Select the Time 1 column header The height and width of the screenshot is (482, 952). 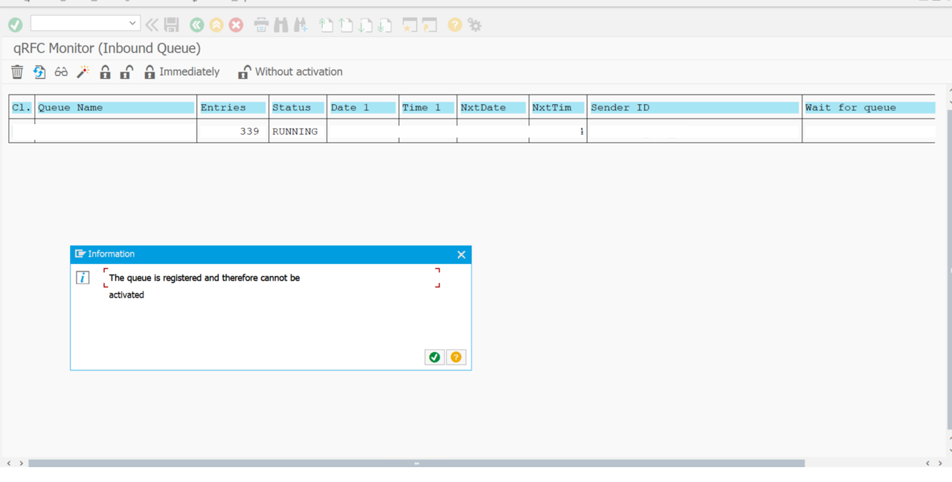[x=428, y=107]
